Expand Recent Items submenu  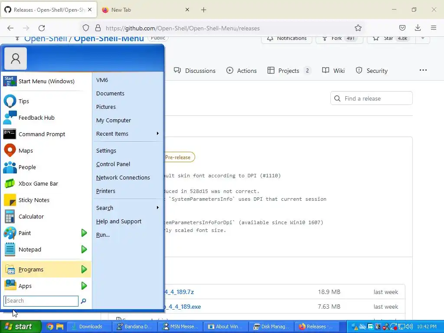click(x=128, y=134)
